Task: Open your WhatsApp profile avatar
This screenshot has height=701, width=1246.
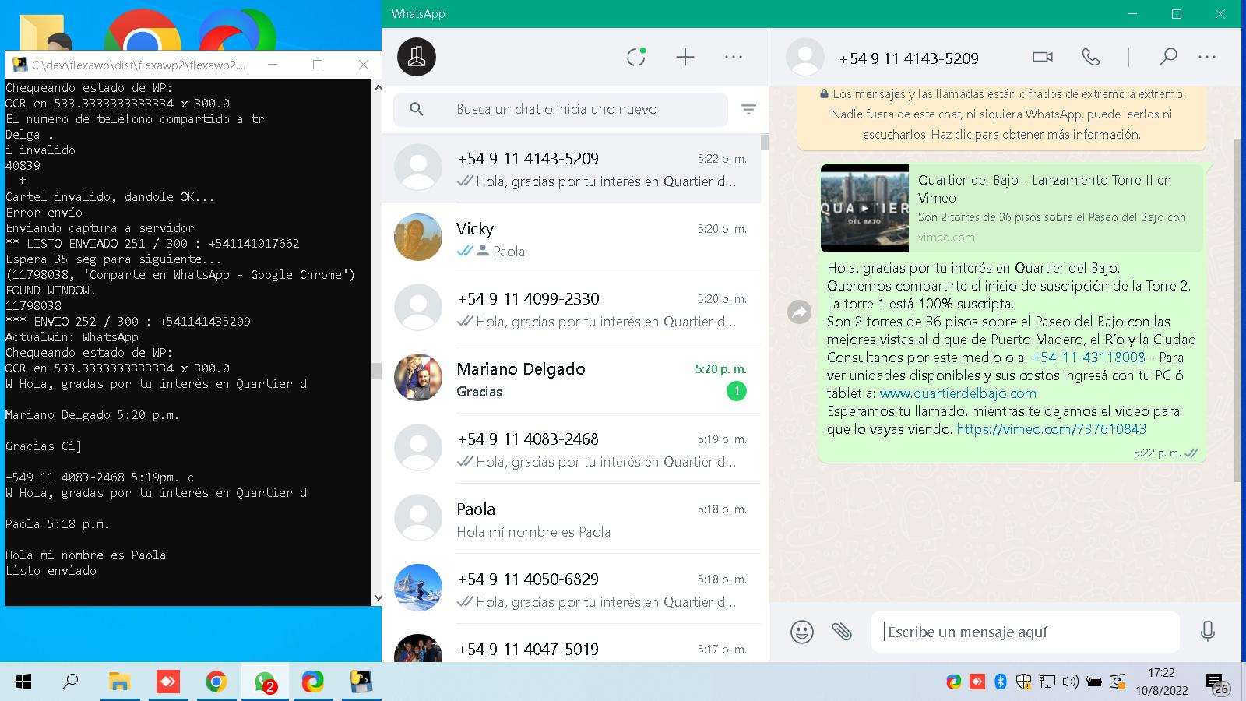Action: coord(417,57)
